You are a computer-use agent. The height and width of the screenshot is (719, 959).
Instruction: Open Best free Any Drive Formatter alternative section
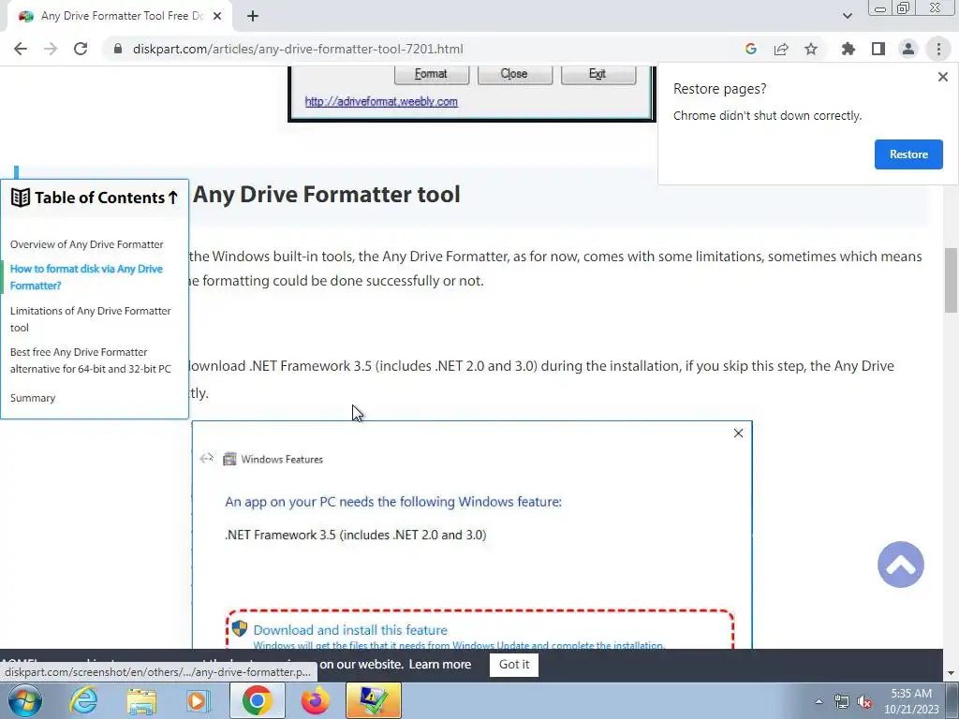click(x=91, y=360)
